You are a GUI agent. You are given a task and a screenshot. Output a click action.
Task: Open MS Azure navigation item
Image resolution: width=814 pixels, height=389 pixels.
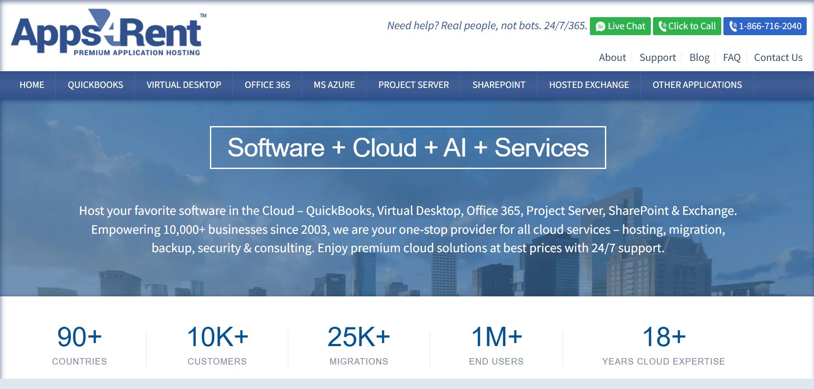tap(334, 85)
